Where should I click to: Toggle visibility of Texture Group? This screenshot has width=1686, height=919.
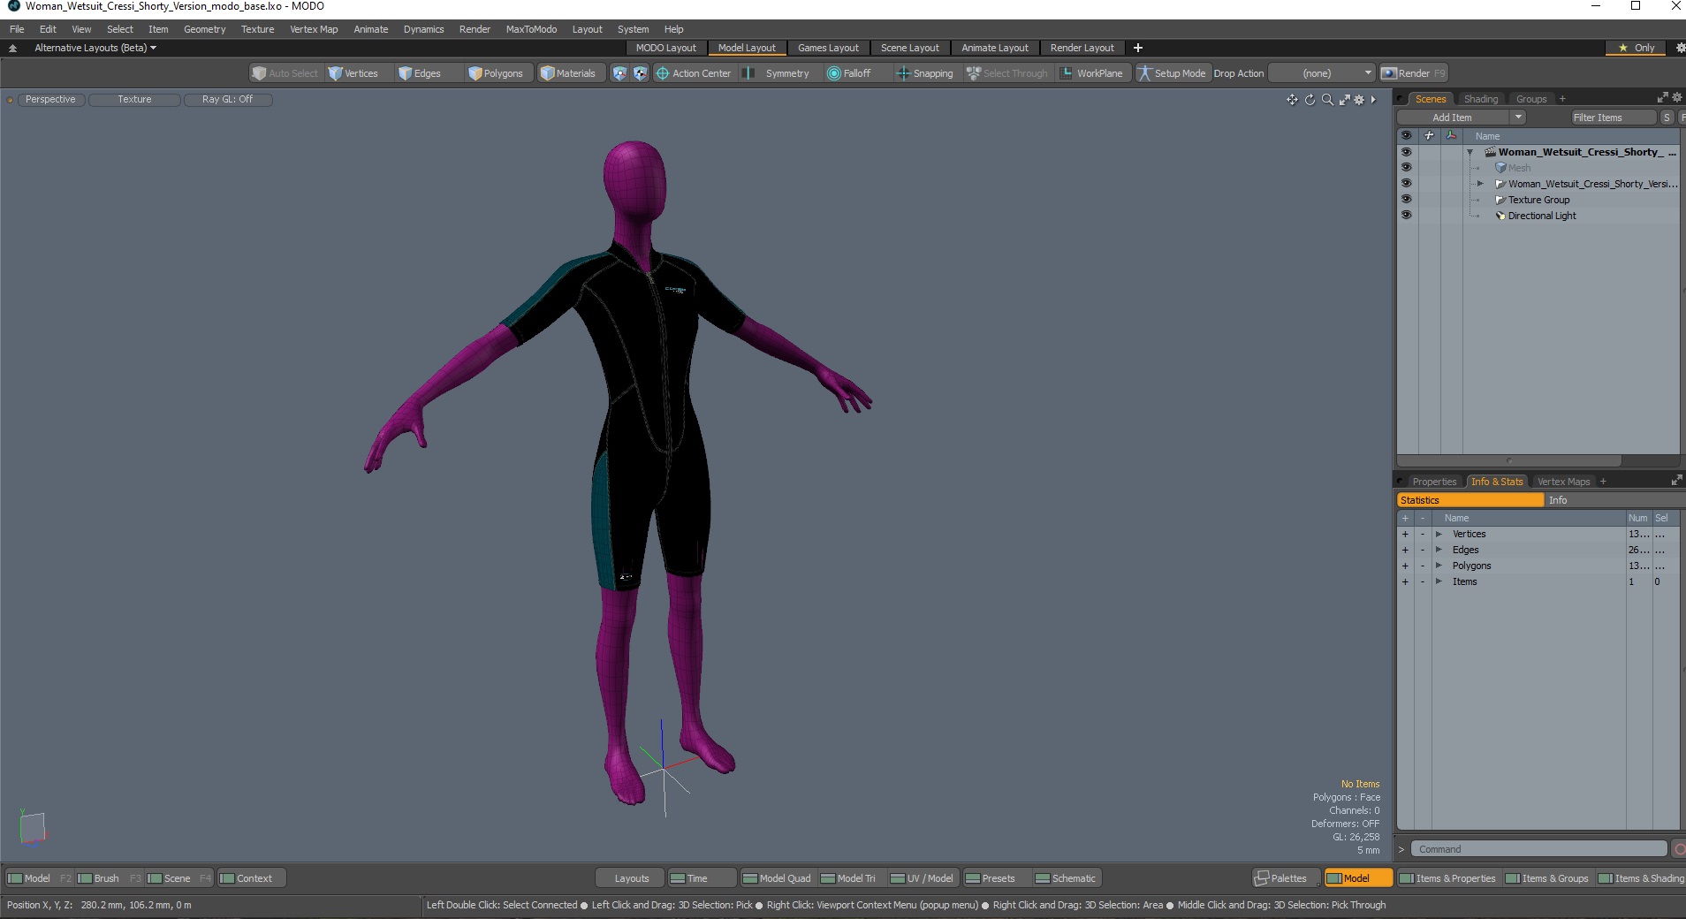tap(1406, 199)
